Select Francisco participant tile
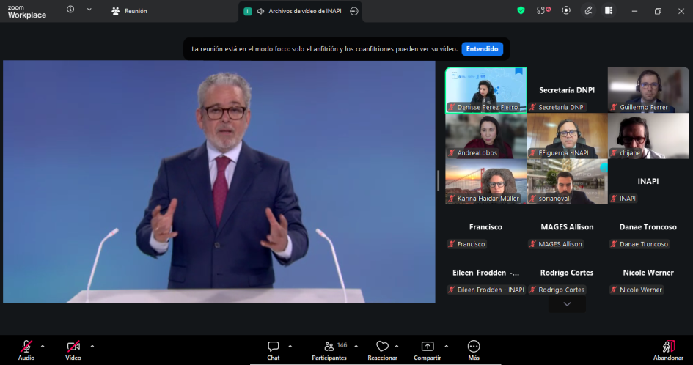 (x=485, y=227)
